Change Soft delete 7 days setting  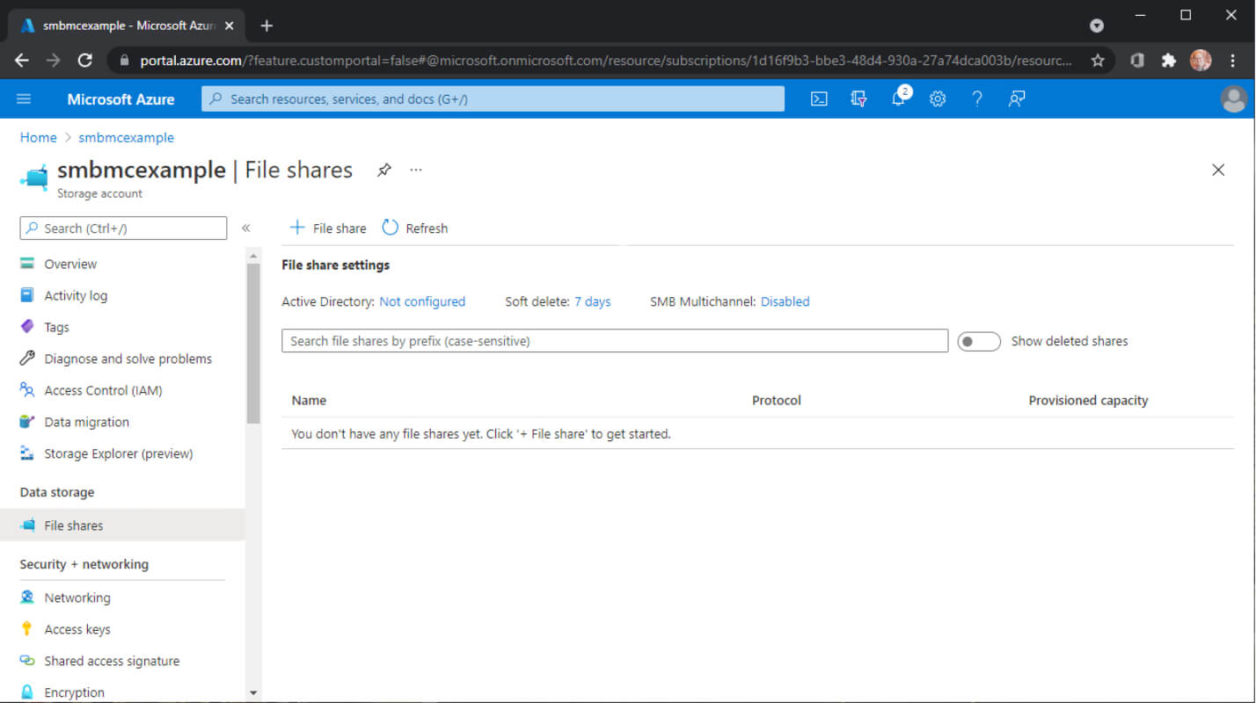(593, 301)
